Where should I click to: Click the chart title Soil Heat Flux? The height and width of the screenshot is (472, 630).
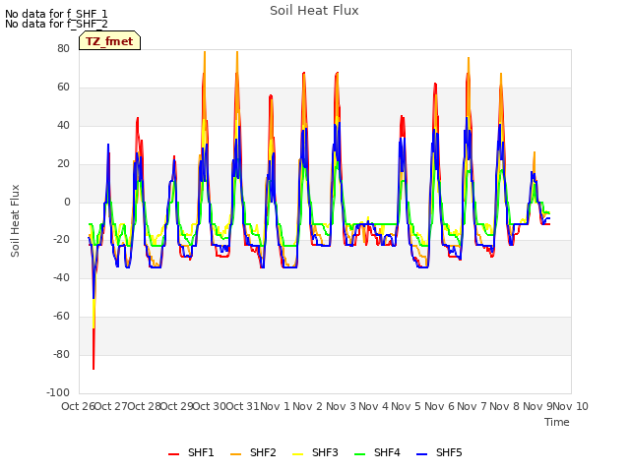(x=314, y=11)
